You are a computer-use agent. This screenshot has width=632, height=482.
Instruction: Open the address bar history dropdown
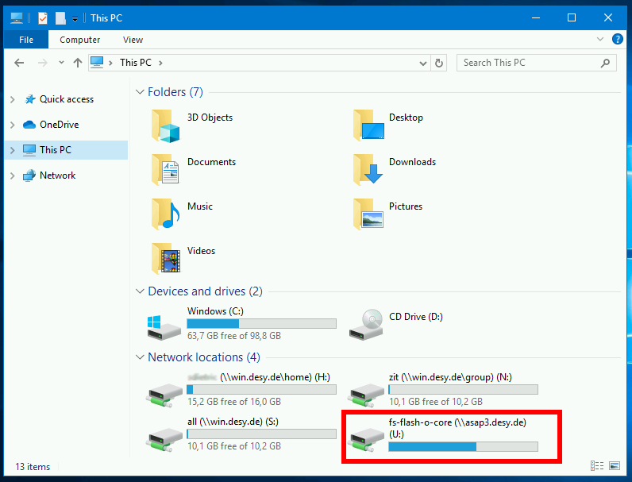click(423, 64)
